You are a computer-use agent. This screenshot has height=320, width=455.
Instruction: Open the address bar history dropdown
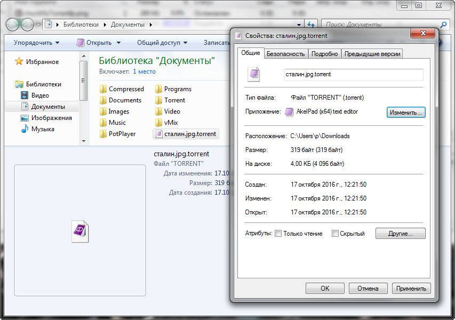[x=299, y=25]
